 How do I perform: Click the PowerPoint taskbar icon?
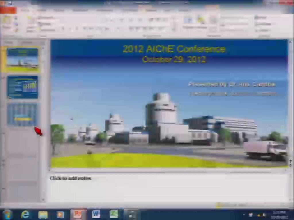[x=78, y=214]
